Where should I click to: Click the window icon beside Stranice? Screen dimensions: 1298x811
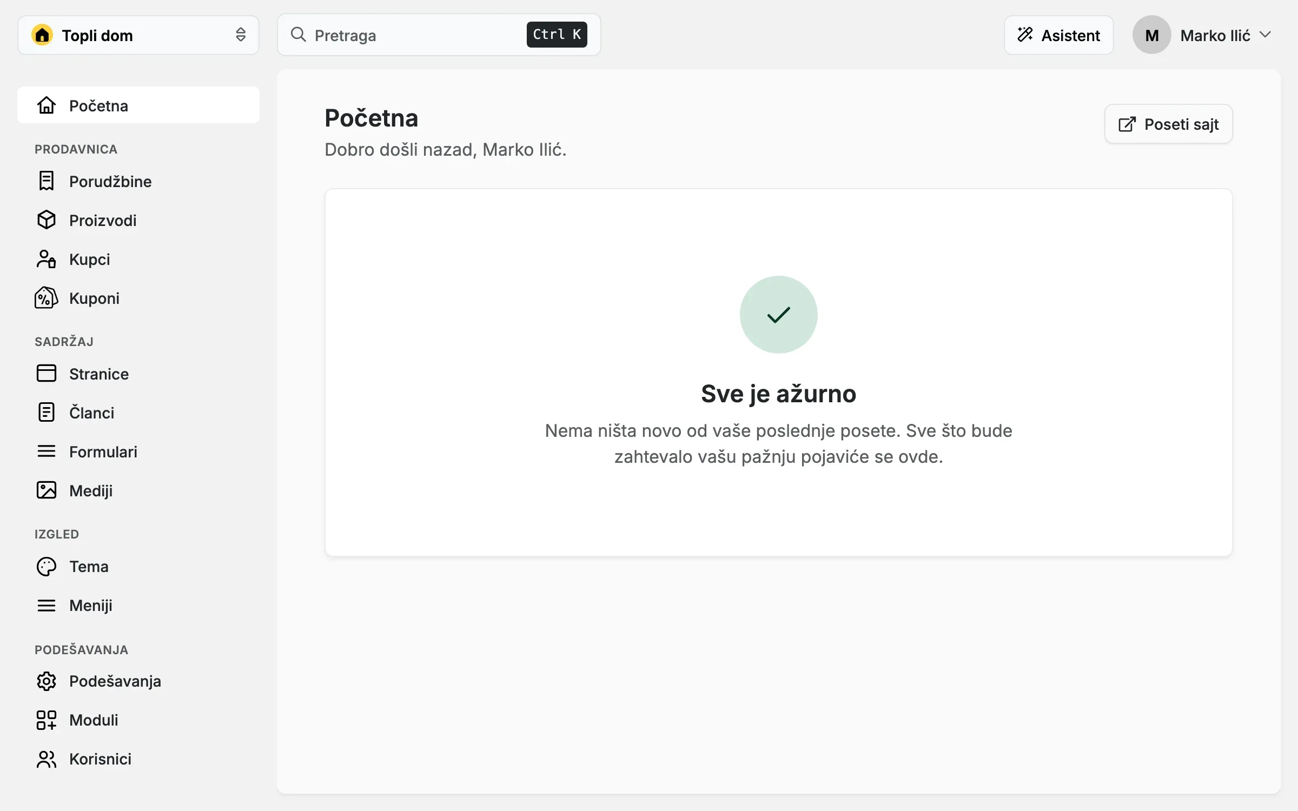[47, 373]
